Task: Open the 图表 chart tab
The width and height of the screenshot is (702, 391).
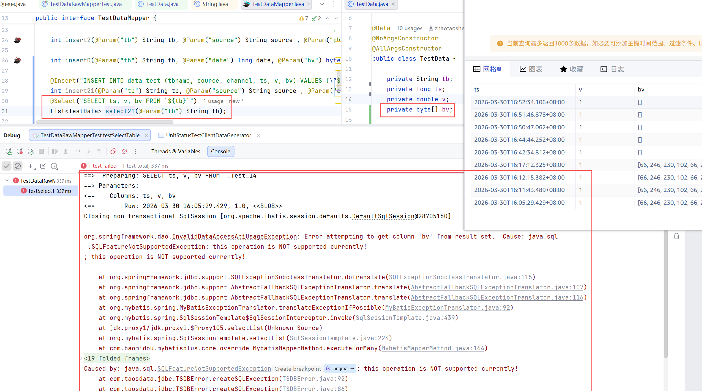Action: point(531,69)
